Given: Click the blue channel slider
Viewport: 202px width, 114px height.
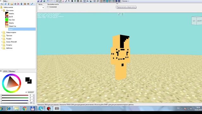Looking at the screenshot, I should 15,100.
